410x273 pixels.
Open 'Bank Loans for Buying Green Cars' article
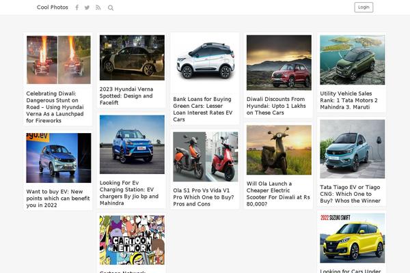[x=203, y=109]
